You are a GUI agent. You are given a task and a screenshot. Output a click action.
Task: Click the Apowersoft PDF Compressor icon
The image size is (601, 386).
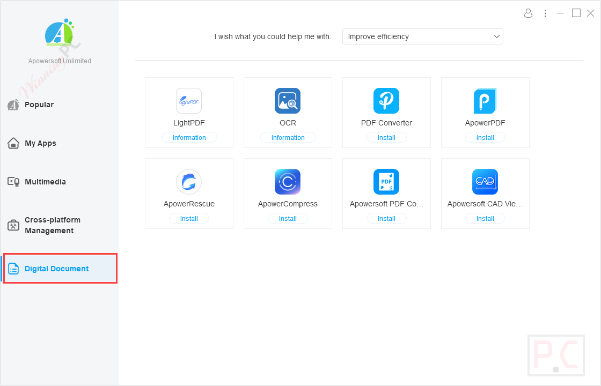[386, 182]
